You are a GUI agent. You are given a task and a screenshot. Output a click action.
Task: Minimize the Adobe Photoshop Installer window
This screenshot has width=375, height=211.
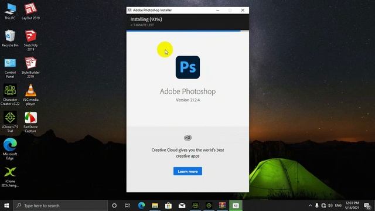point(217,11)
